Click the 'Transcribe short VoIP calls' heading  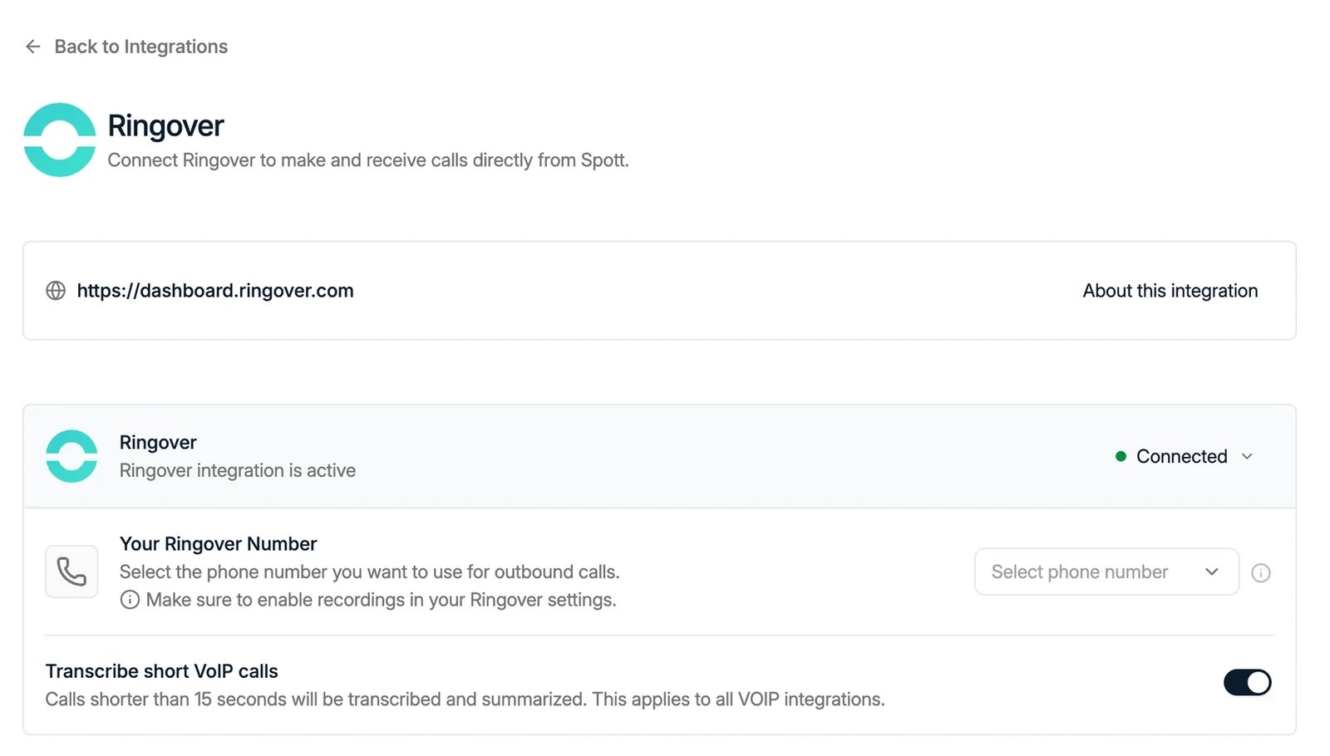coord(162,671)
